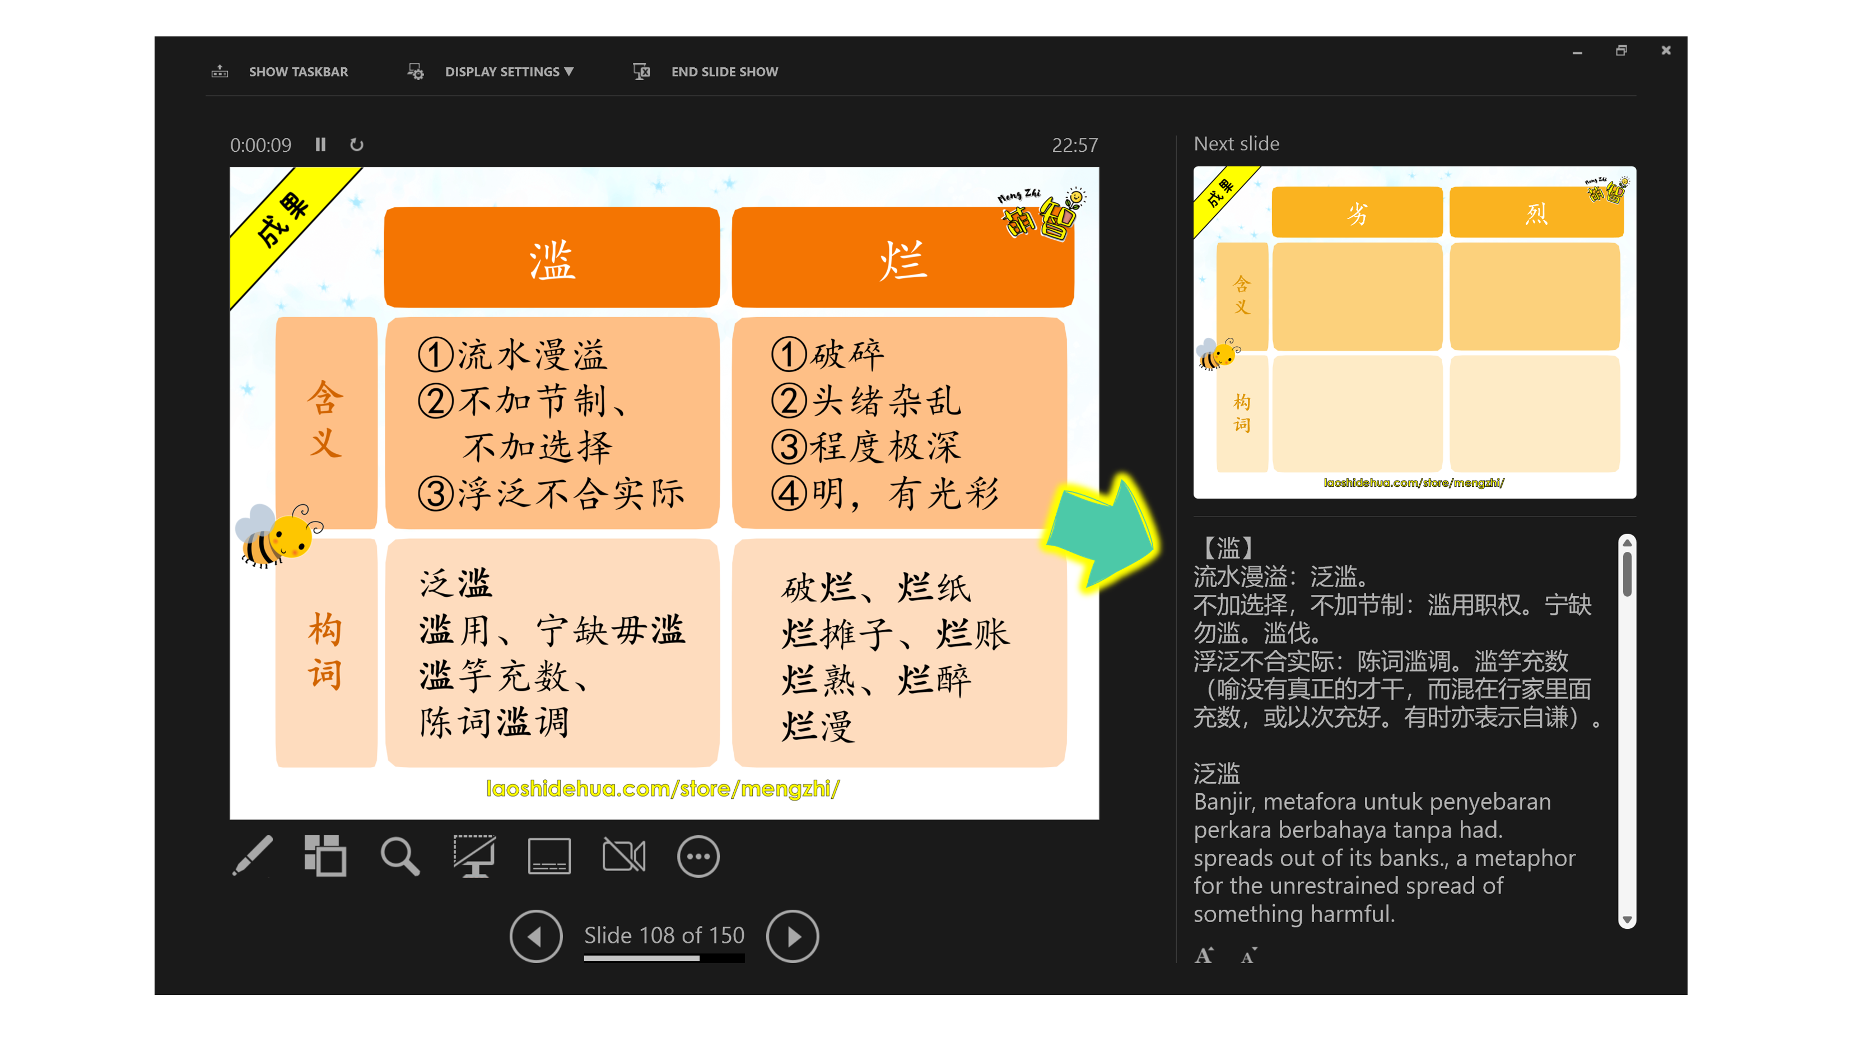The height and width of the screenshot is (1042, 1850).
Task: Click the current slide preview
Action: click(664, 492)
